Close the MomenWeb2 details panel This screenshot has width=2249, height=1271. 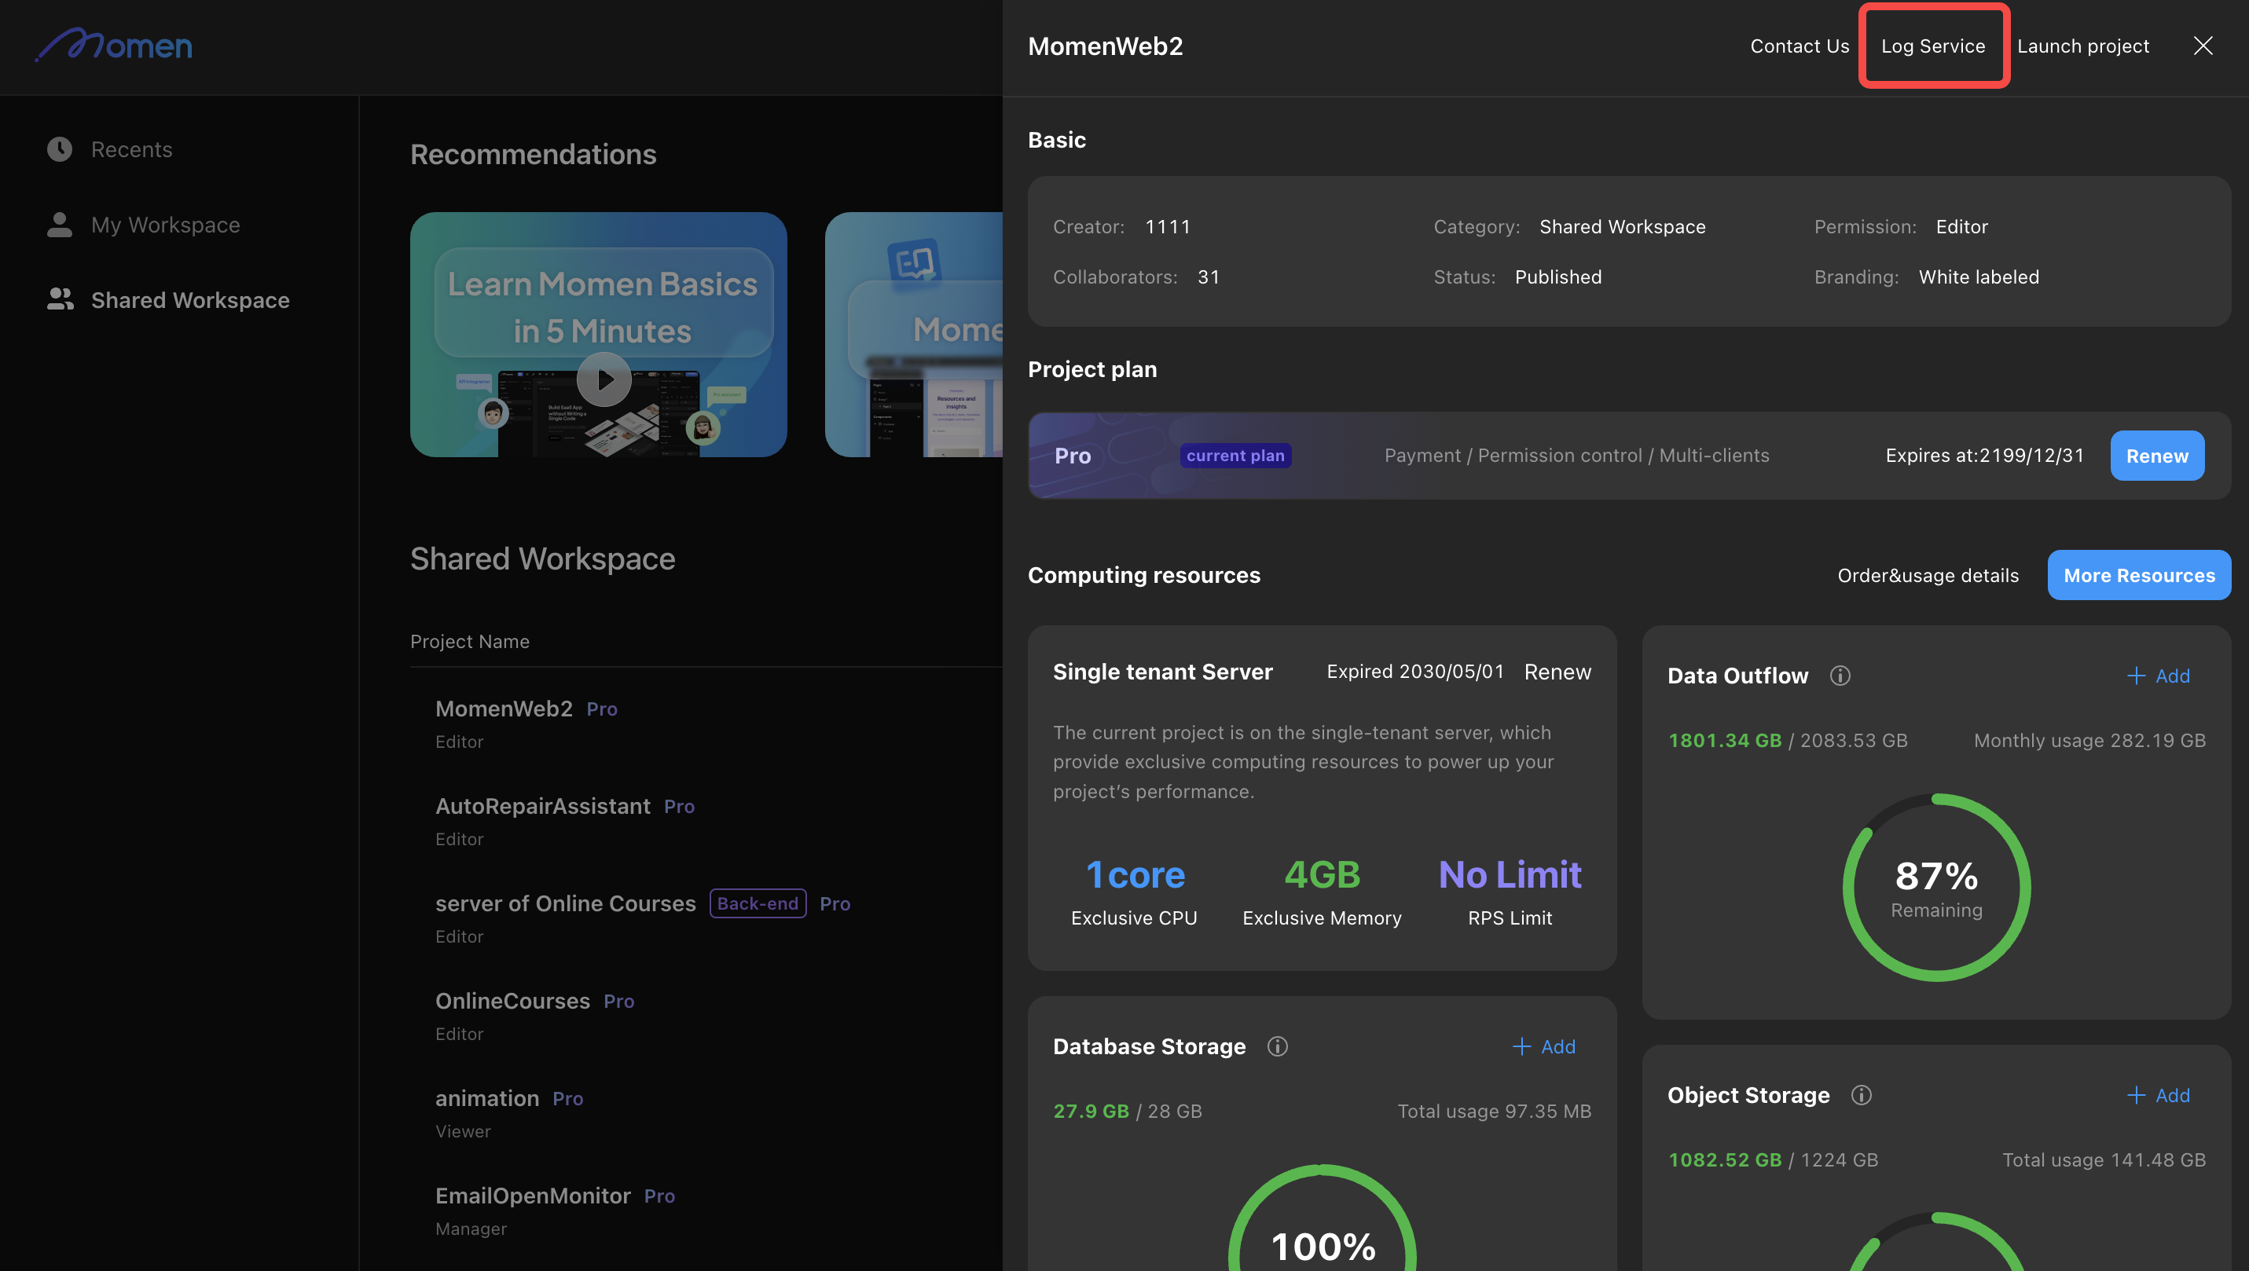2203,46
